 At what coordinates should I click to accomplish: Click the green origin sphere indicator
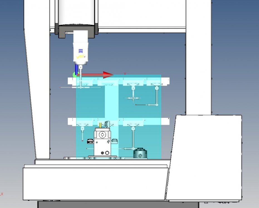75,75
